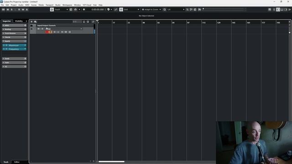
Task: Toggle left zone visibility icon at top right
Action: (x=278, y=10)
